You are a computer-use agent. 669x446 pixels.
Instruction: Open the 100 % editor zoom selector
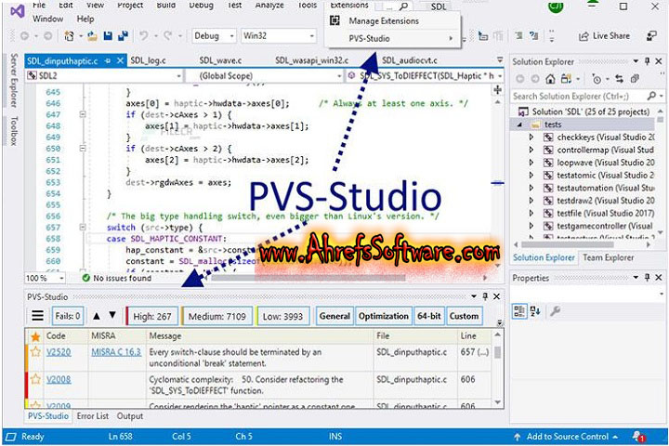click(x=35, y=277)
